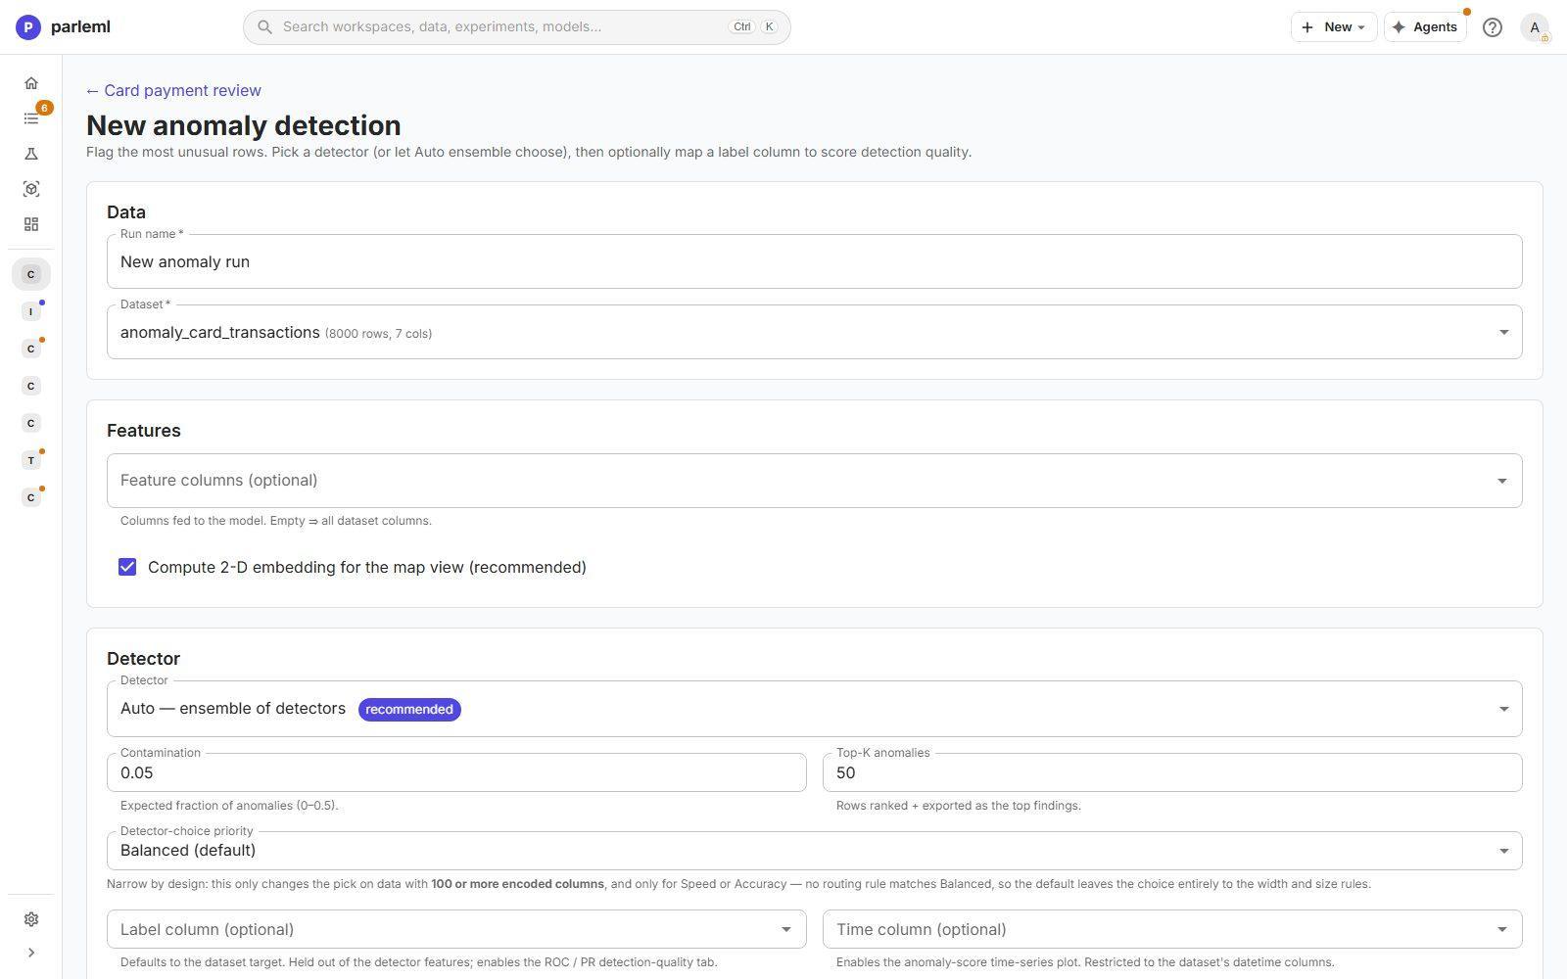Open the Feature columns dropdown

pyautogui.click(x=814, y=481)
